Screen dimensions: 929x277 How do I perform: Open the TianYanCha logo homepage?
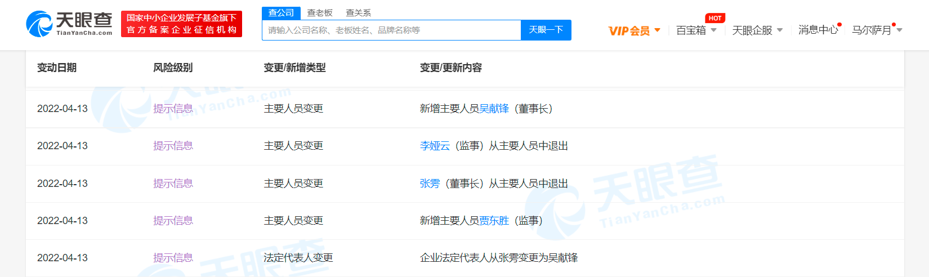click(x=69, y=24)
